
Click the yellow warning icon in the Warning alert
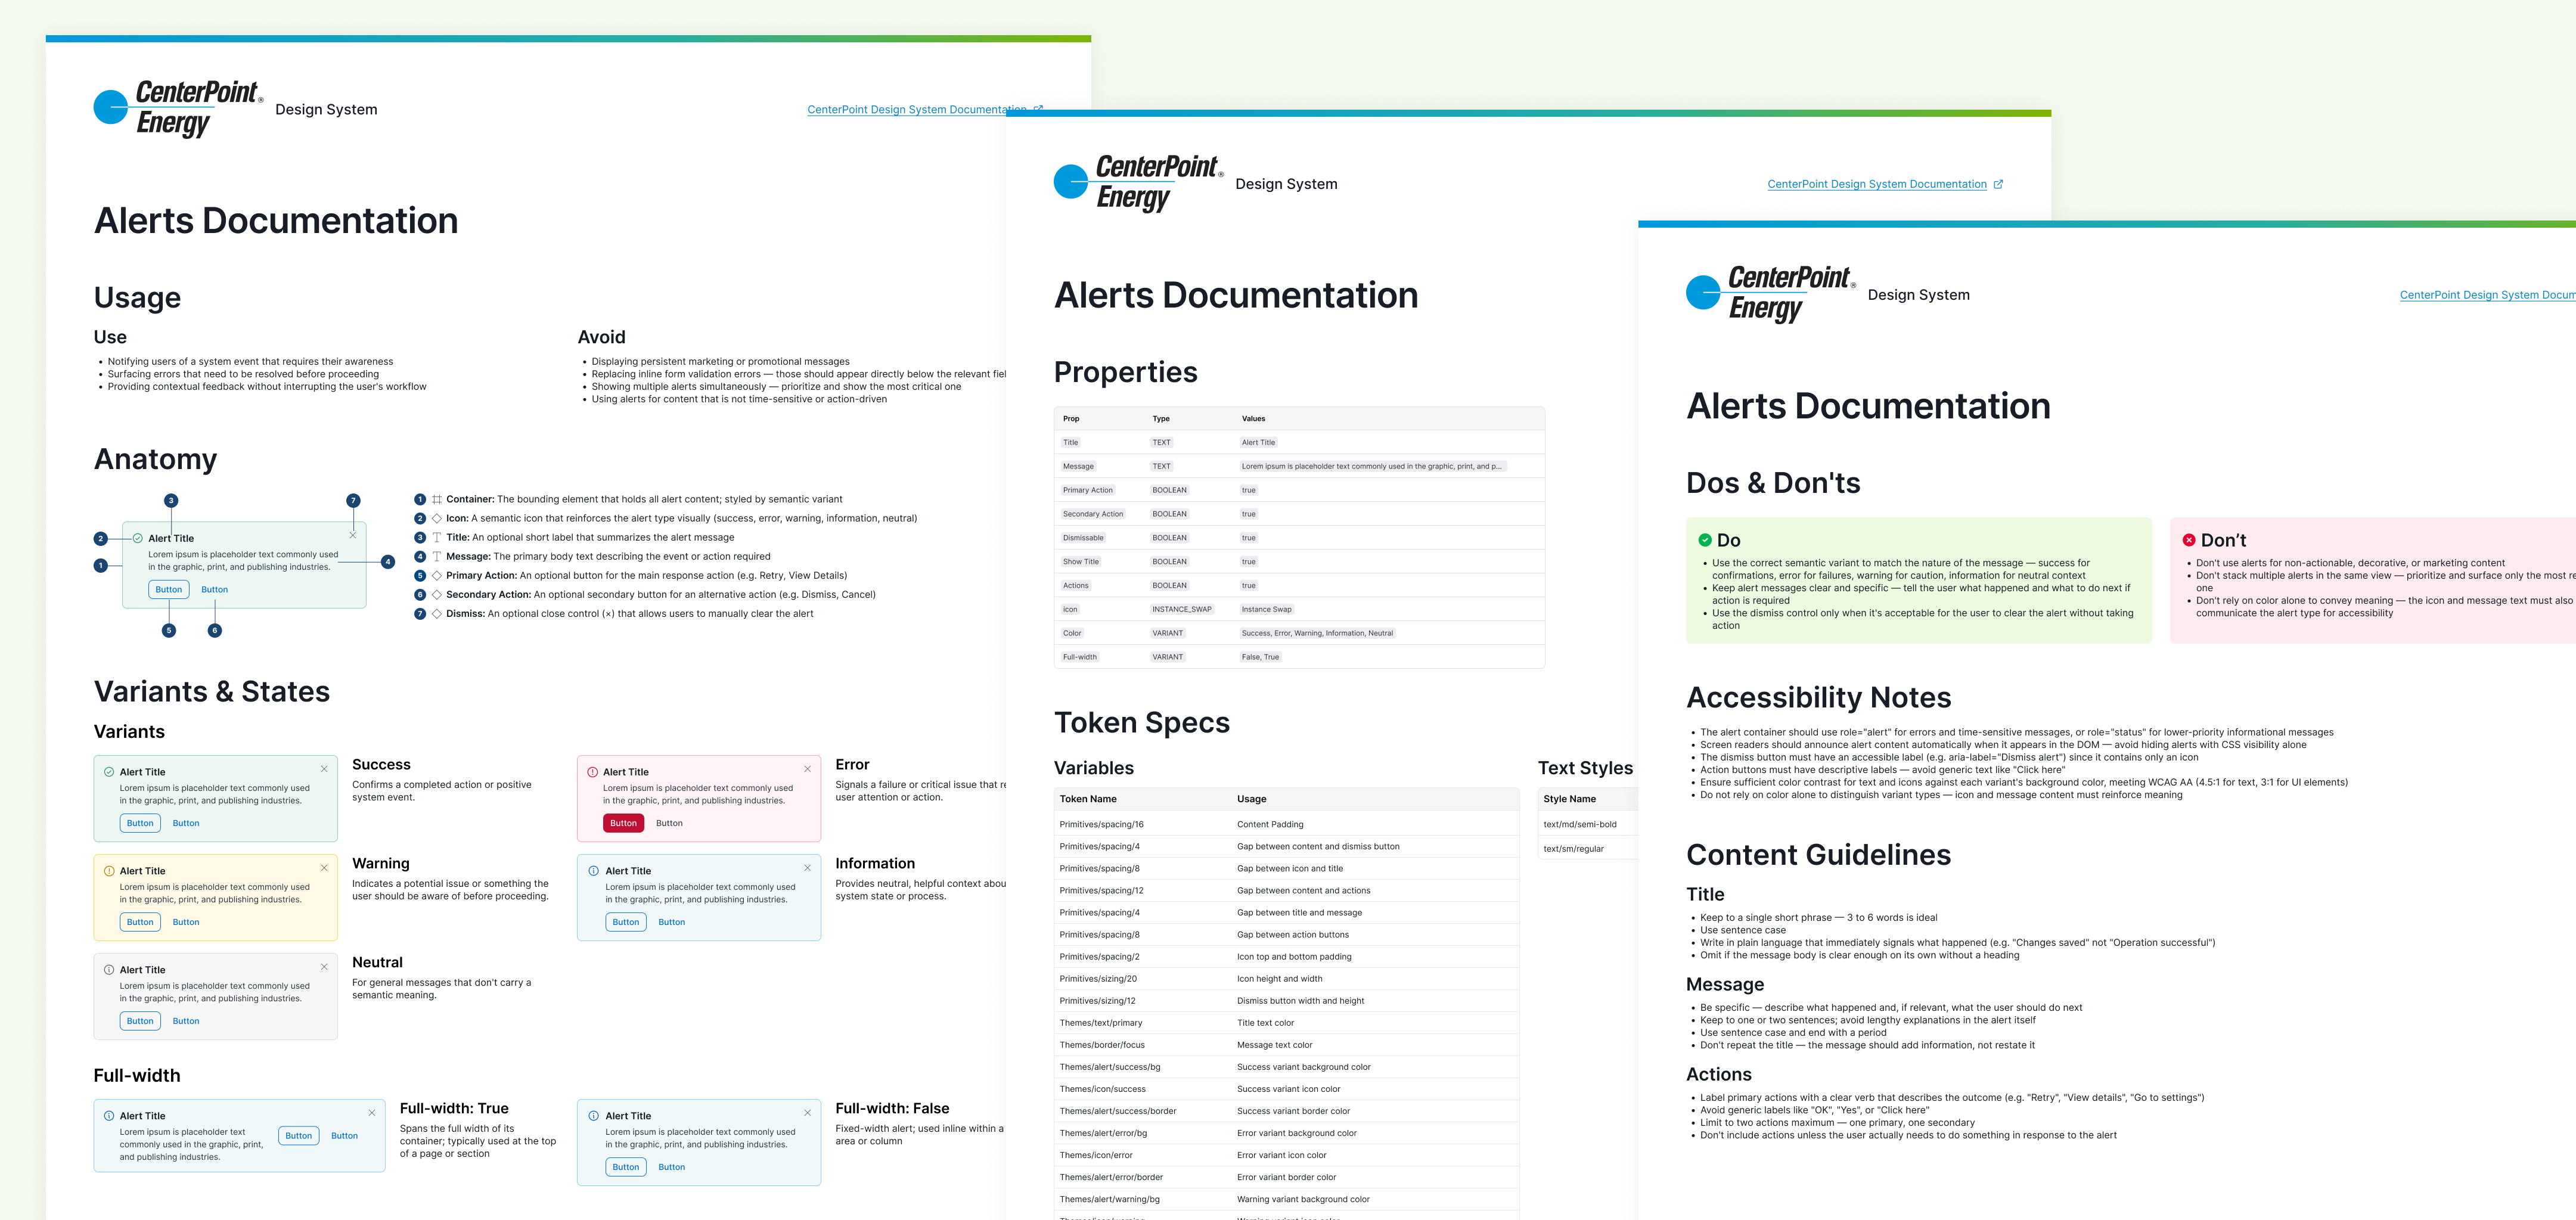(x=109, y=871)
